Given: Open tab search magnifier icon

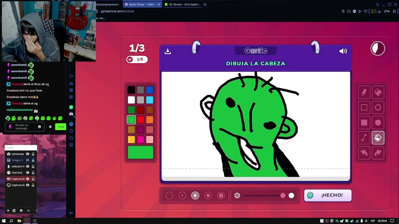Looking at the screenshot, I should pos(377,4).
